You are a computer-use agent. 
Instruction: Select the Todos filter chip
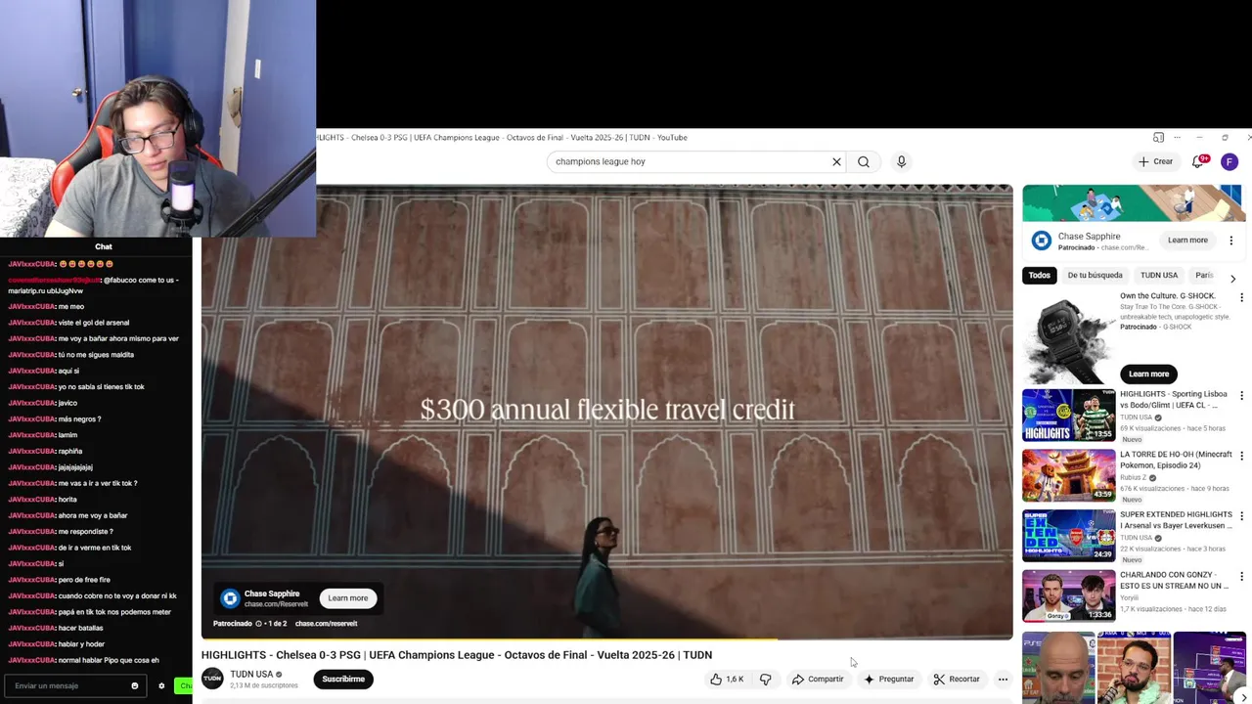click(1039, 276)
